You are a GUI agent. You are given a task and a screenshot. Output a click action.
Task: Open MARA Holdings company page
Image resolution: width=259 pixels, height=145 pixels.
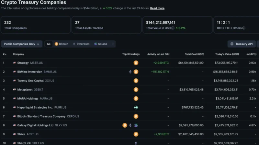tap(28, 99)
